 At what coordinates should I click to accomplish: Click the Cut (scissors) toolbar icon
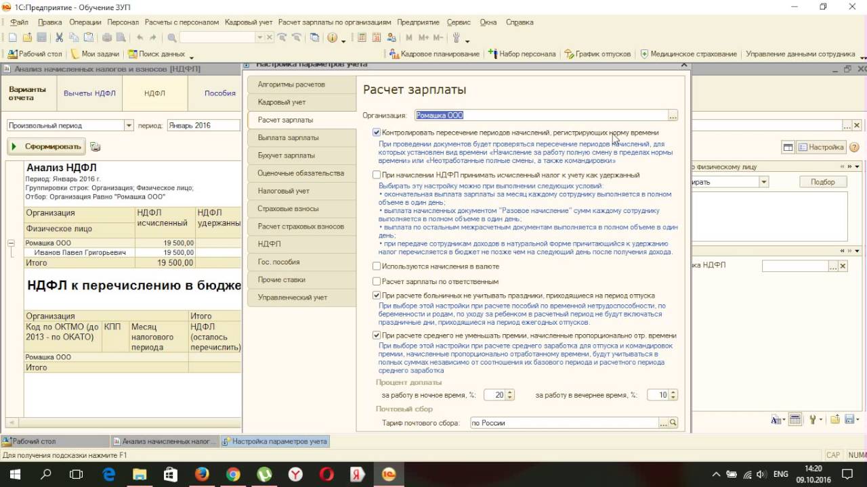(60, 38)
